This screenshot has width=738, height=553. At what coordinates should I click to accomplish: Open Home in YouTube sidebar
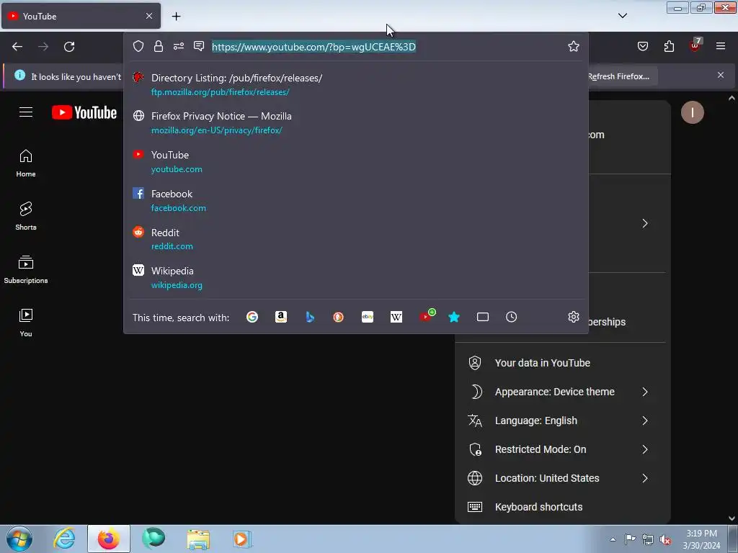tap(26, 163)
